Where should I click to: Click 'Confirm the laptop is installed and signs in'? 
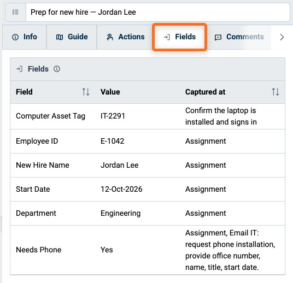[221, 116]
